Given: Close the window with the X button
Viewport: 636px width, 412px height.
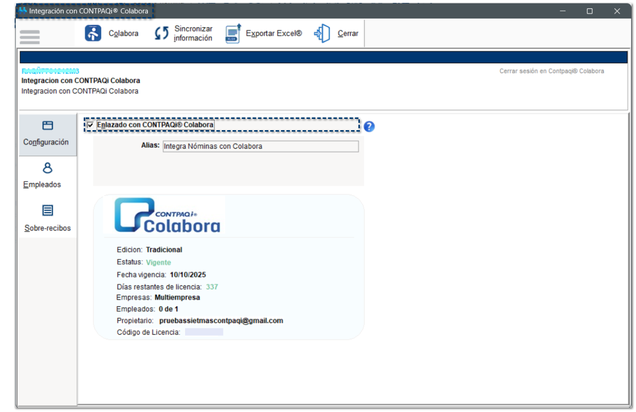Looking at the screenshot, I should pyautogui.click(x=617, y=11).
